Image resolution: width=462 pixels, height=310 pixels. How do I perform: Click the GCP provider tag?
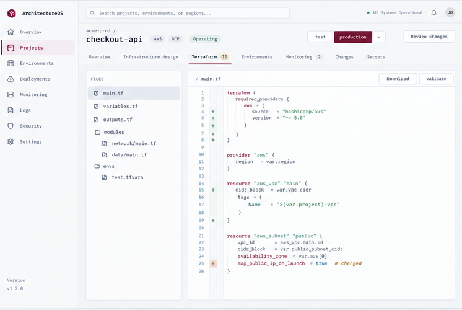click(x=176, y=39)
